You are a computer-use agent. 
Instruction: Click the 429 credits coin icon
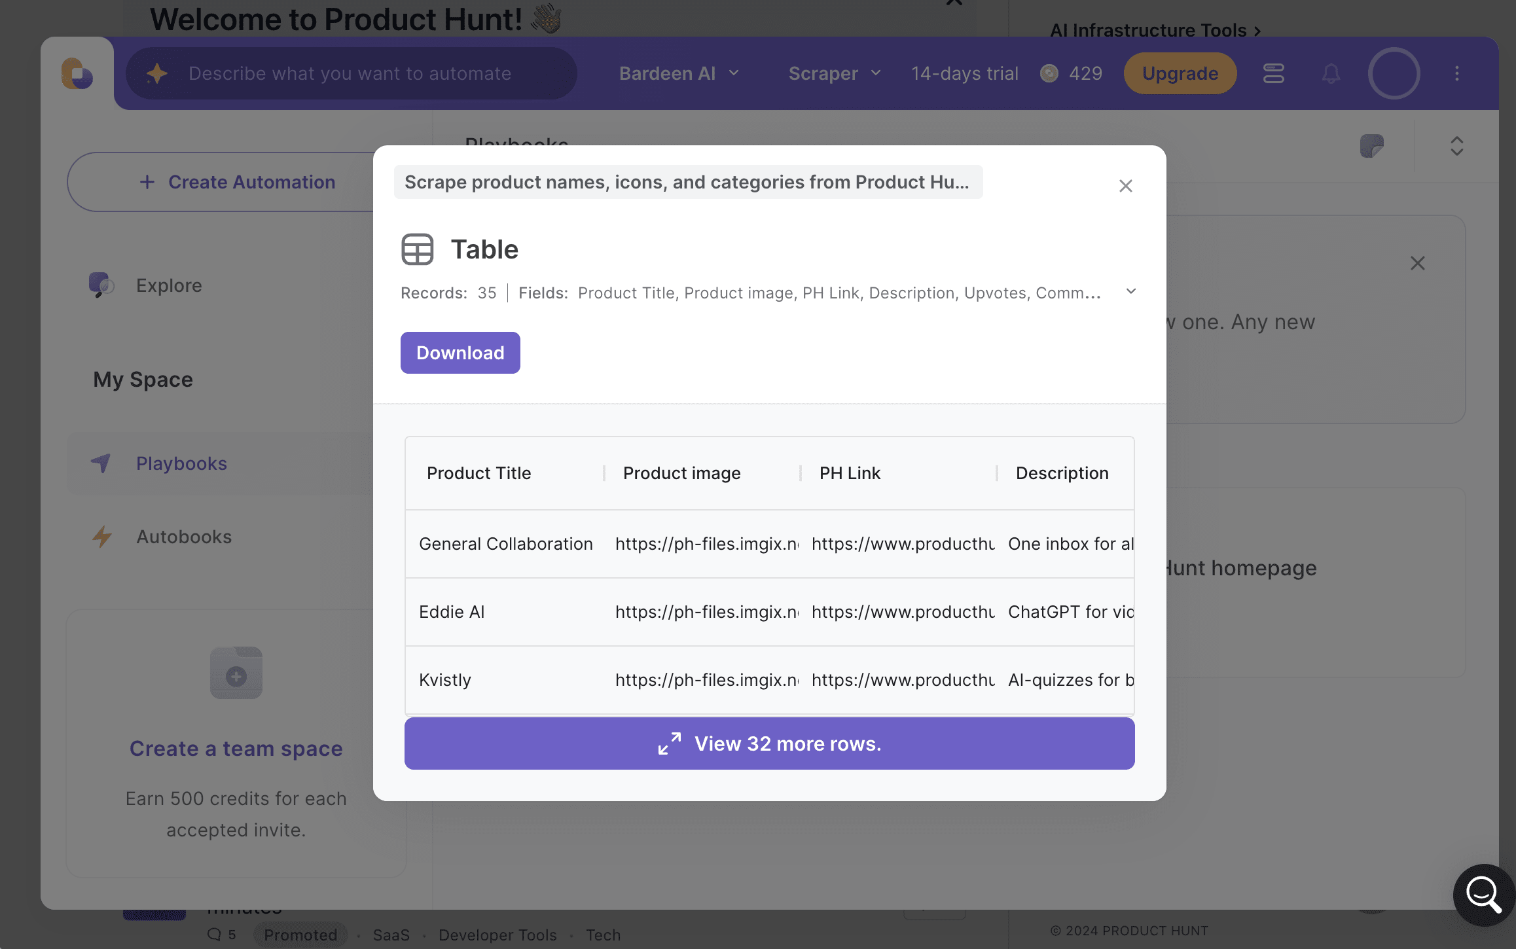click(x=1049, y=73)
